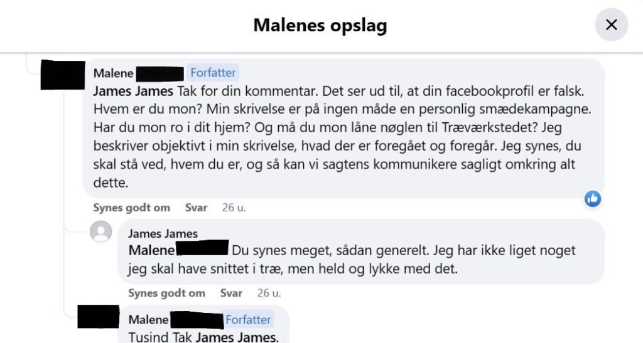Open James James's profile from the comment author name
Screen dimensions: 643x343
tap(163, 234)
